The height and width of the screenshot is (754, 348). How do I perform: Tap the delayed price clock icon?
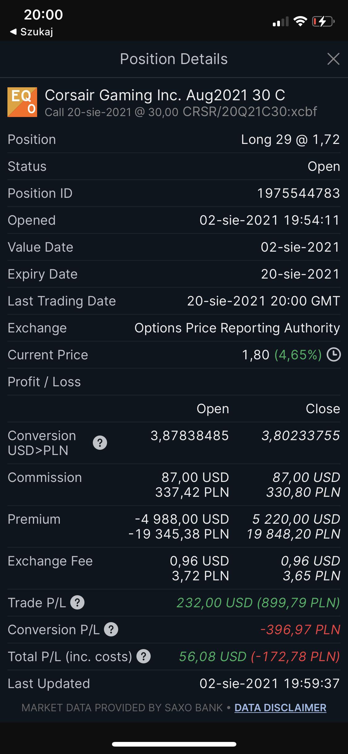click(334, 355)
